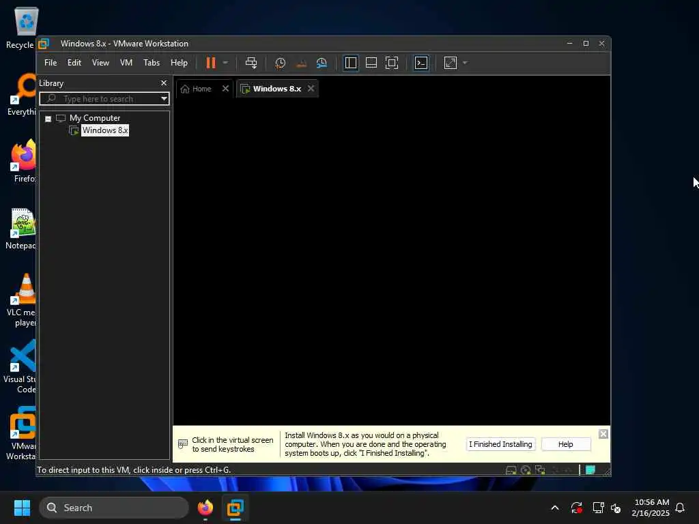Select the Recycle Bin desktop icon

(22, 28)
